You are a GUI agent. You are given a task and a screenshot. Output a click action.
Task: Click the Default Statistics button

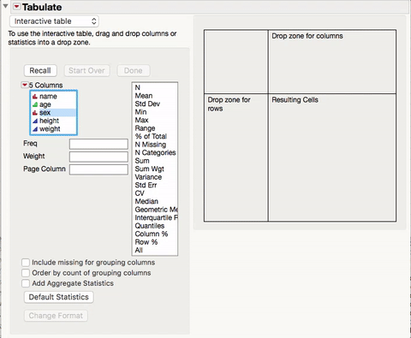59,297
